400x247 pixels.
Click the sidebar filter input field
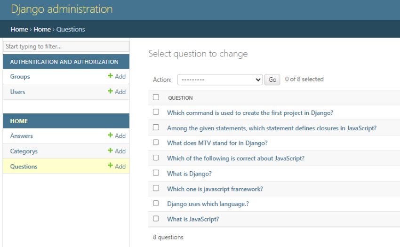tap(66, 47)
